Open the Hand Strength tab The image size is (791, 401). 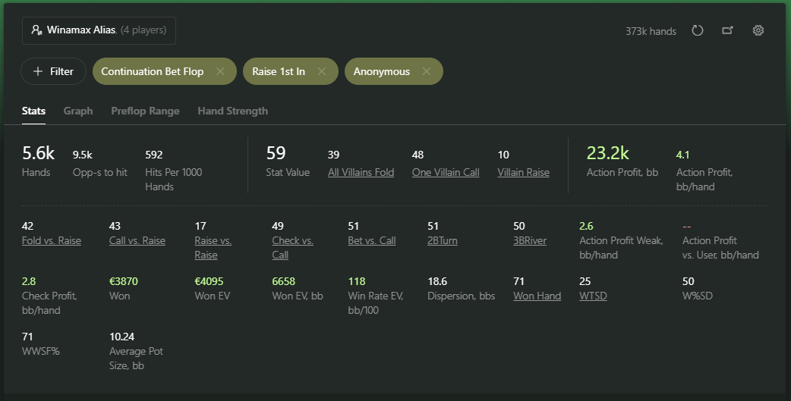tap(232, 111)
